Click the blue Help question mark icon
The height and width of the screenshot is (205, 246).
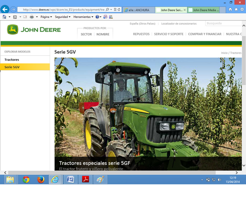(x=97, y=17)
